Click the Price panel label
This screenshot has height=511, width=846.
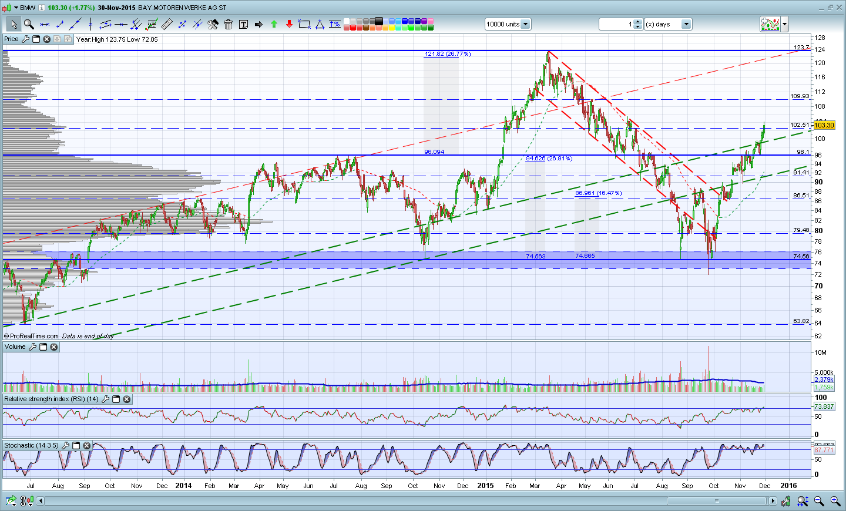[11, 39]
